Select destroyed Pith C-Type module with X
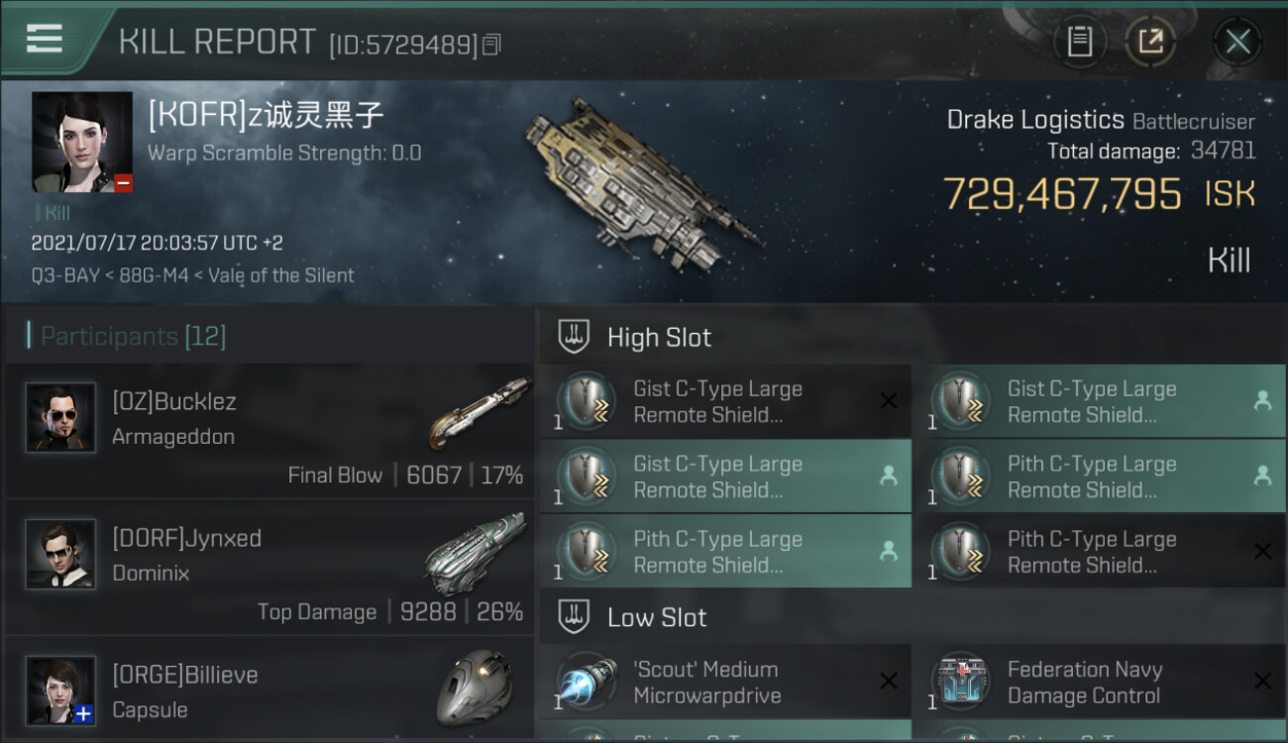Viewport: 1288px width, 743px height. click(x=1099, y=552)
